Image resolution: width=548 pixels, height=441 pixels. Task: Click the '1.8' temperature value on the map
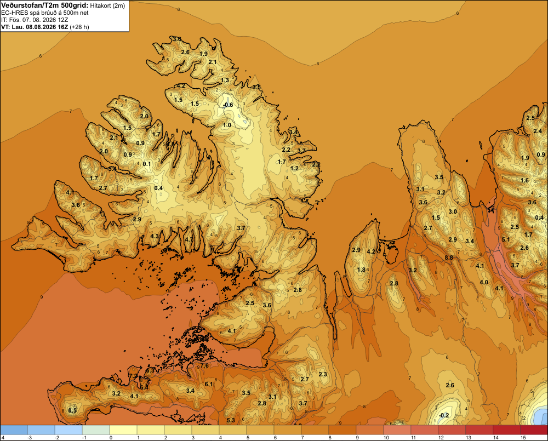(361, 270)
